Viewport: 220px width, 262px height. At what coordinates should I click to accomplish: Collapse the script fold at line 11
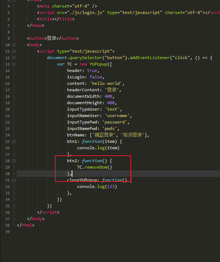pos(14,51)
